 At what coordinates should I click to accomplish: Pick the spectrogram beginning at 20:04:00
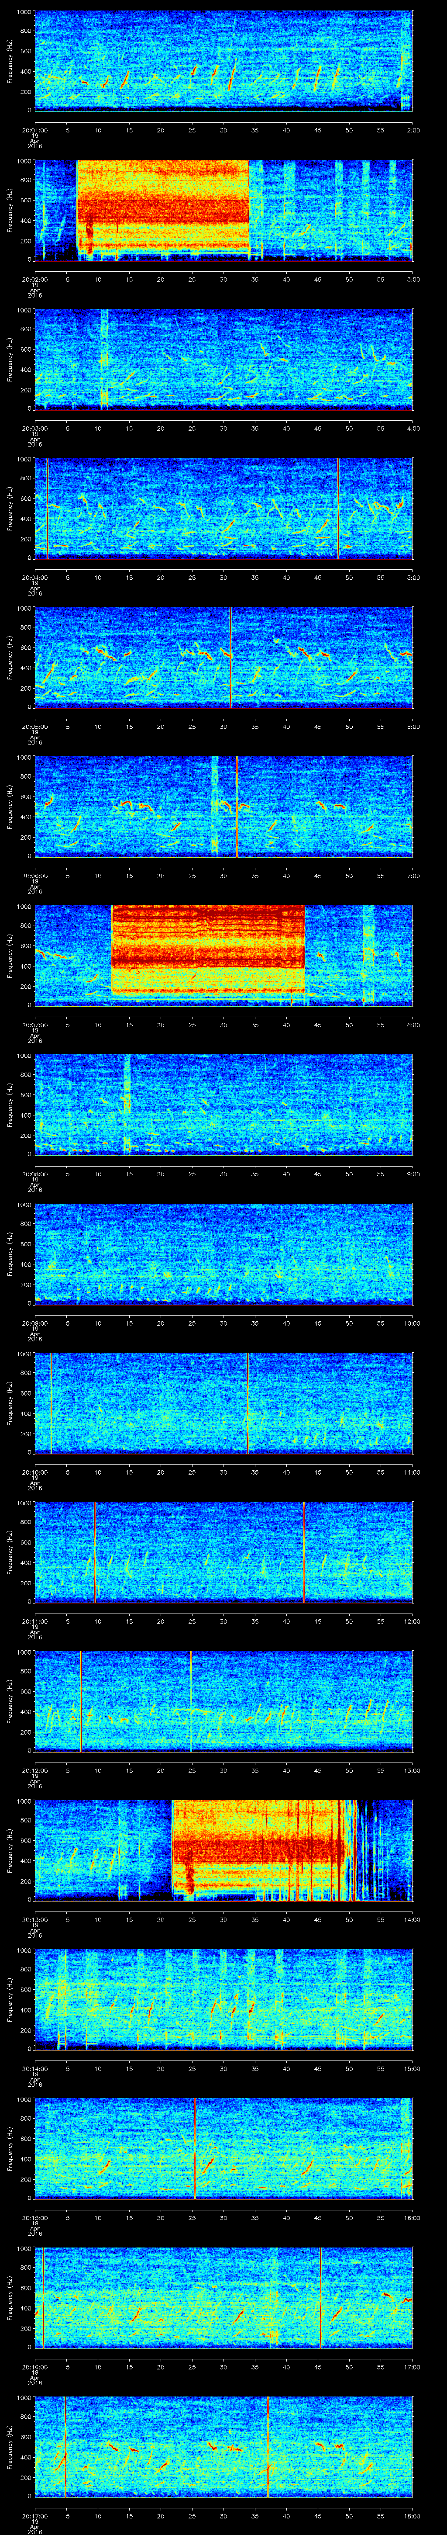tap(223, 508)
